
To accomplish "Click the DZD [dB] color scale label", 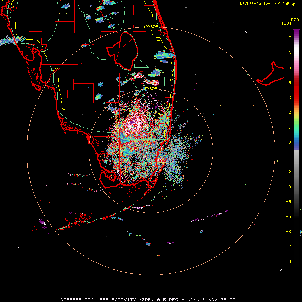I will pyautogui.click(x=291, y=22).
